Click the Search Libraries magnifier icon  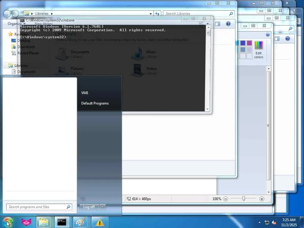tap(231, 14)
